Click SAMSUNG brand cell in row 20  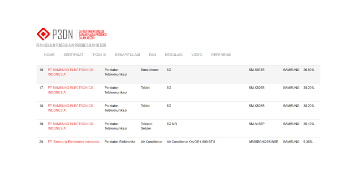point(291,142)
